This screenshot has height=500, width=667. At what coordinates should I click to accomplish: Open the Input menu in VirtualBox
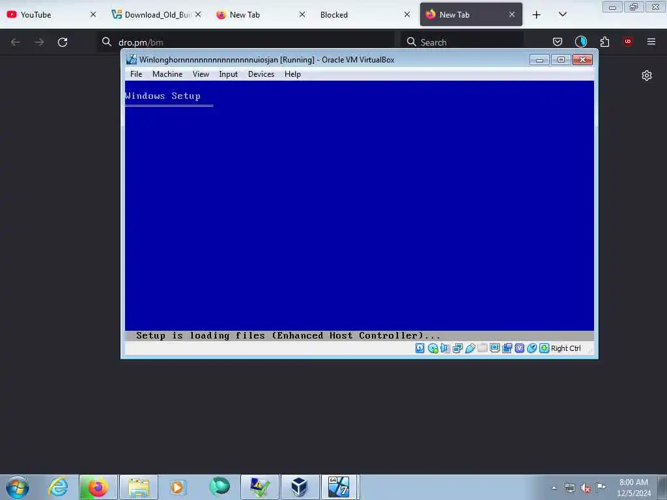229,74
